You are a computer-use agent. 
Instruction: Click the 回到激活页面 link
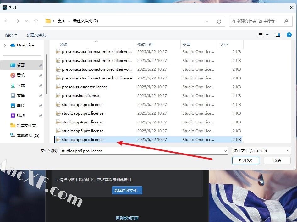pyautogui.click(x=127, y=218)
